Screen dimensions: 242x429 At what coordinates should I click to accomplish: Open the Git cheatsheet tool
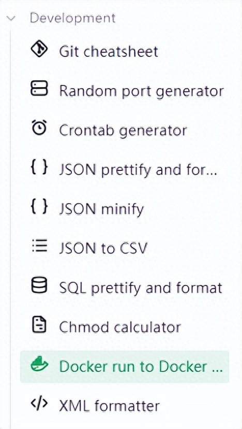pos(125,51)
